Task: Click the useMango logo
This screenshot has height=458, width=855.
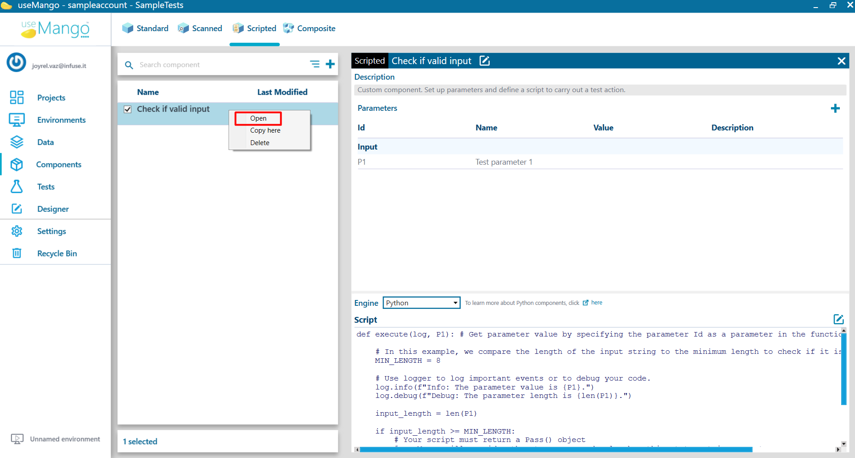Action: 55,29
